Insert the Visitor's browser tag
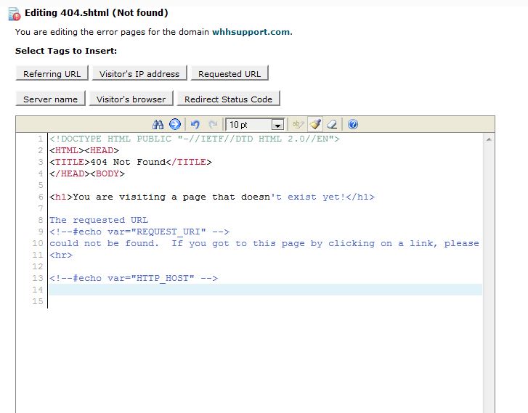 tap(131, 99)
